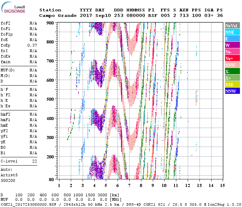Click the B1 parameter label

[3, 153]
